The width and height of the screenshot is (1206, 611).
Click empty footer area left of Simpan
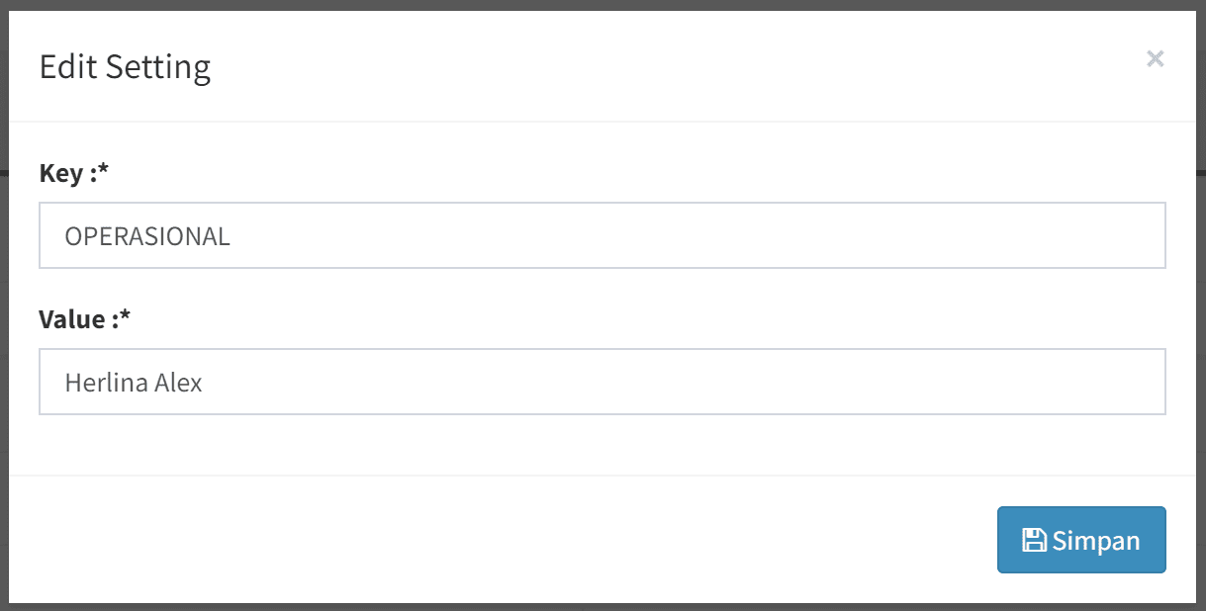coord(495,539)
